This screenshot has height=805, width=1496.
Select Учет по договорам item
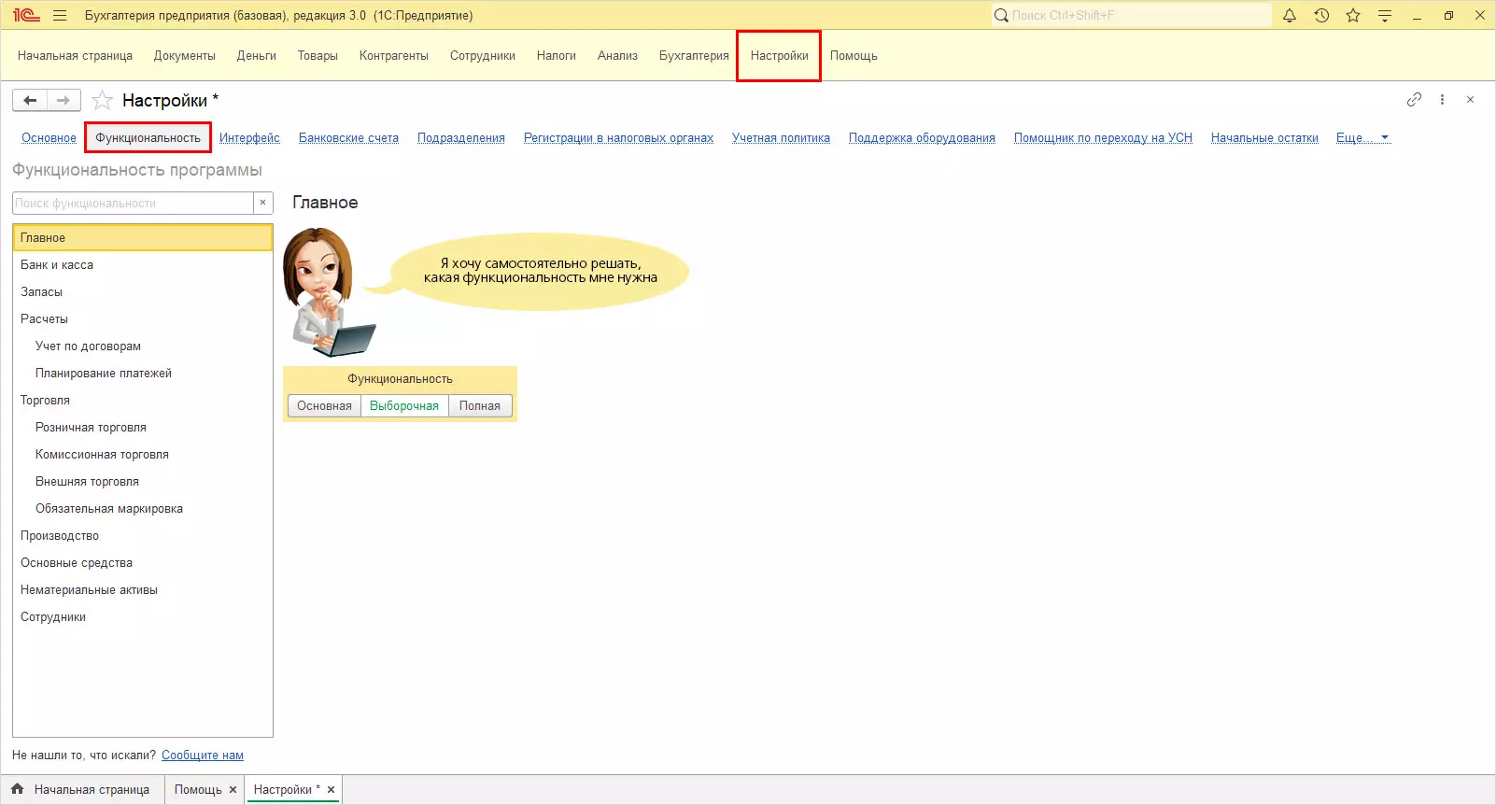pyautogui.click(x=143, y=346)
